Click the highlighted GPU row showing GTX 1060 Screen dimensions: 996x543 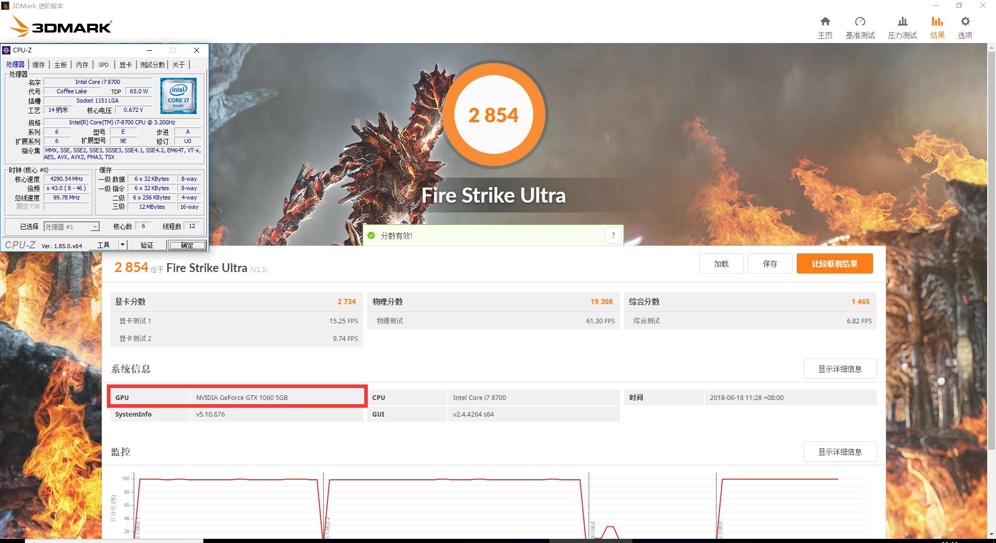237,397
